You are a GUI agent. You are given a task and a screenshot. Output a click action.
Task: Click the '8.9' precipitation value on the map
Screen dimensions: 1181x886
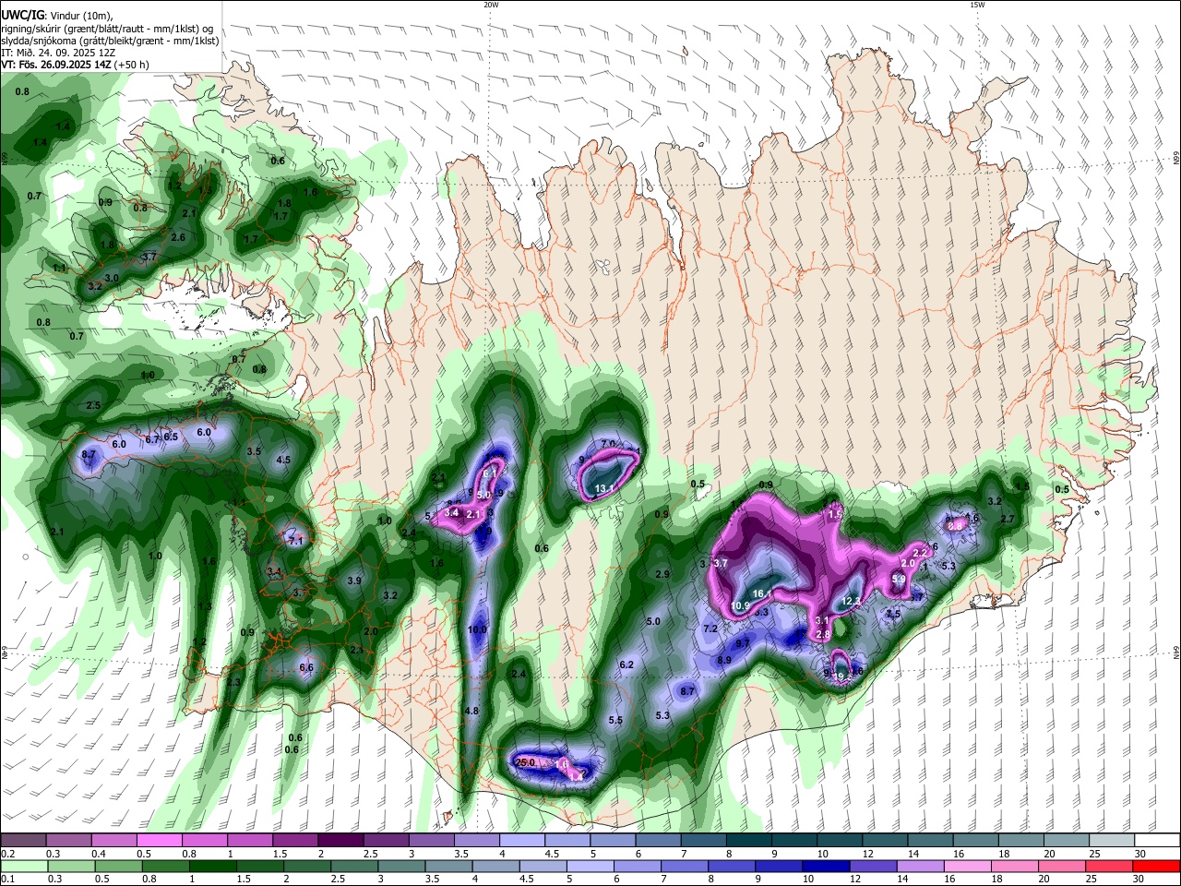coord(724,660)
